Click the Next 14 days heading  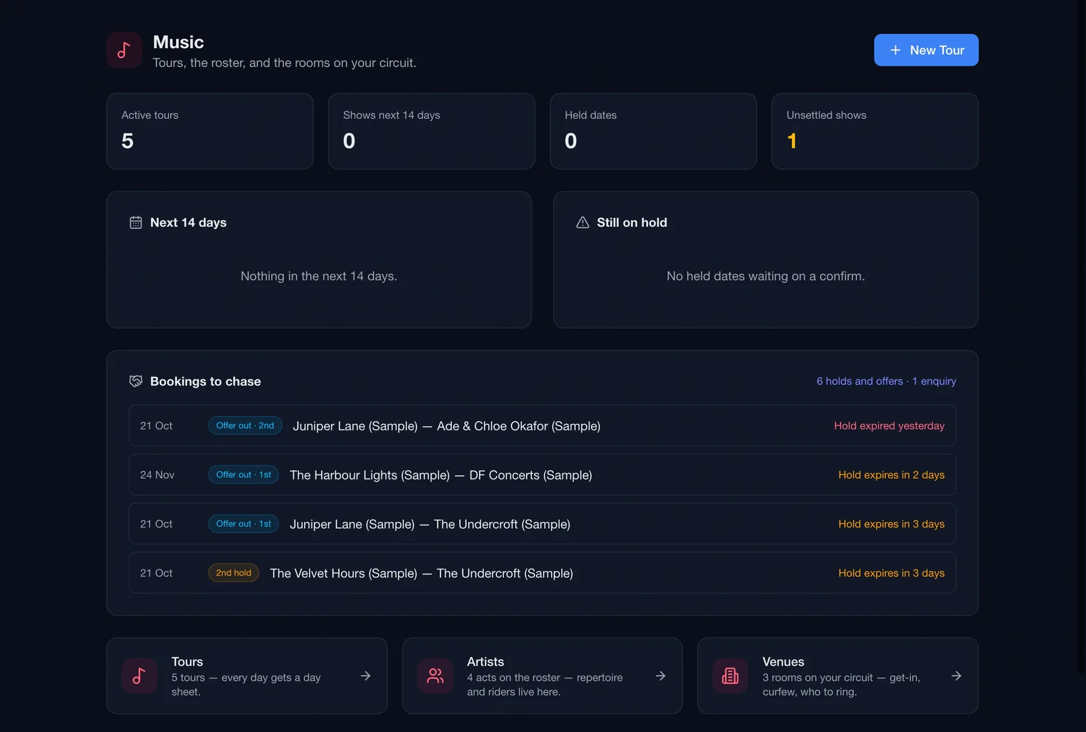pyautogui.click(x=188, y=222)
